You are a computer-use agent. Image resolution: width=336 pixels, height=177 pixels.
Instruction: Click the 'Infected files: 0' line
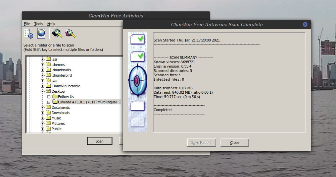169,79
